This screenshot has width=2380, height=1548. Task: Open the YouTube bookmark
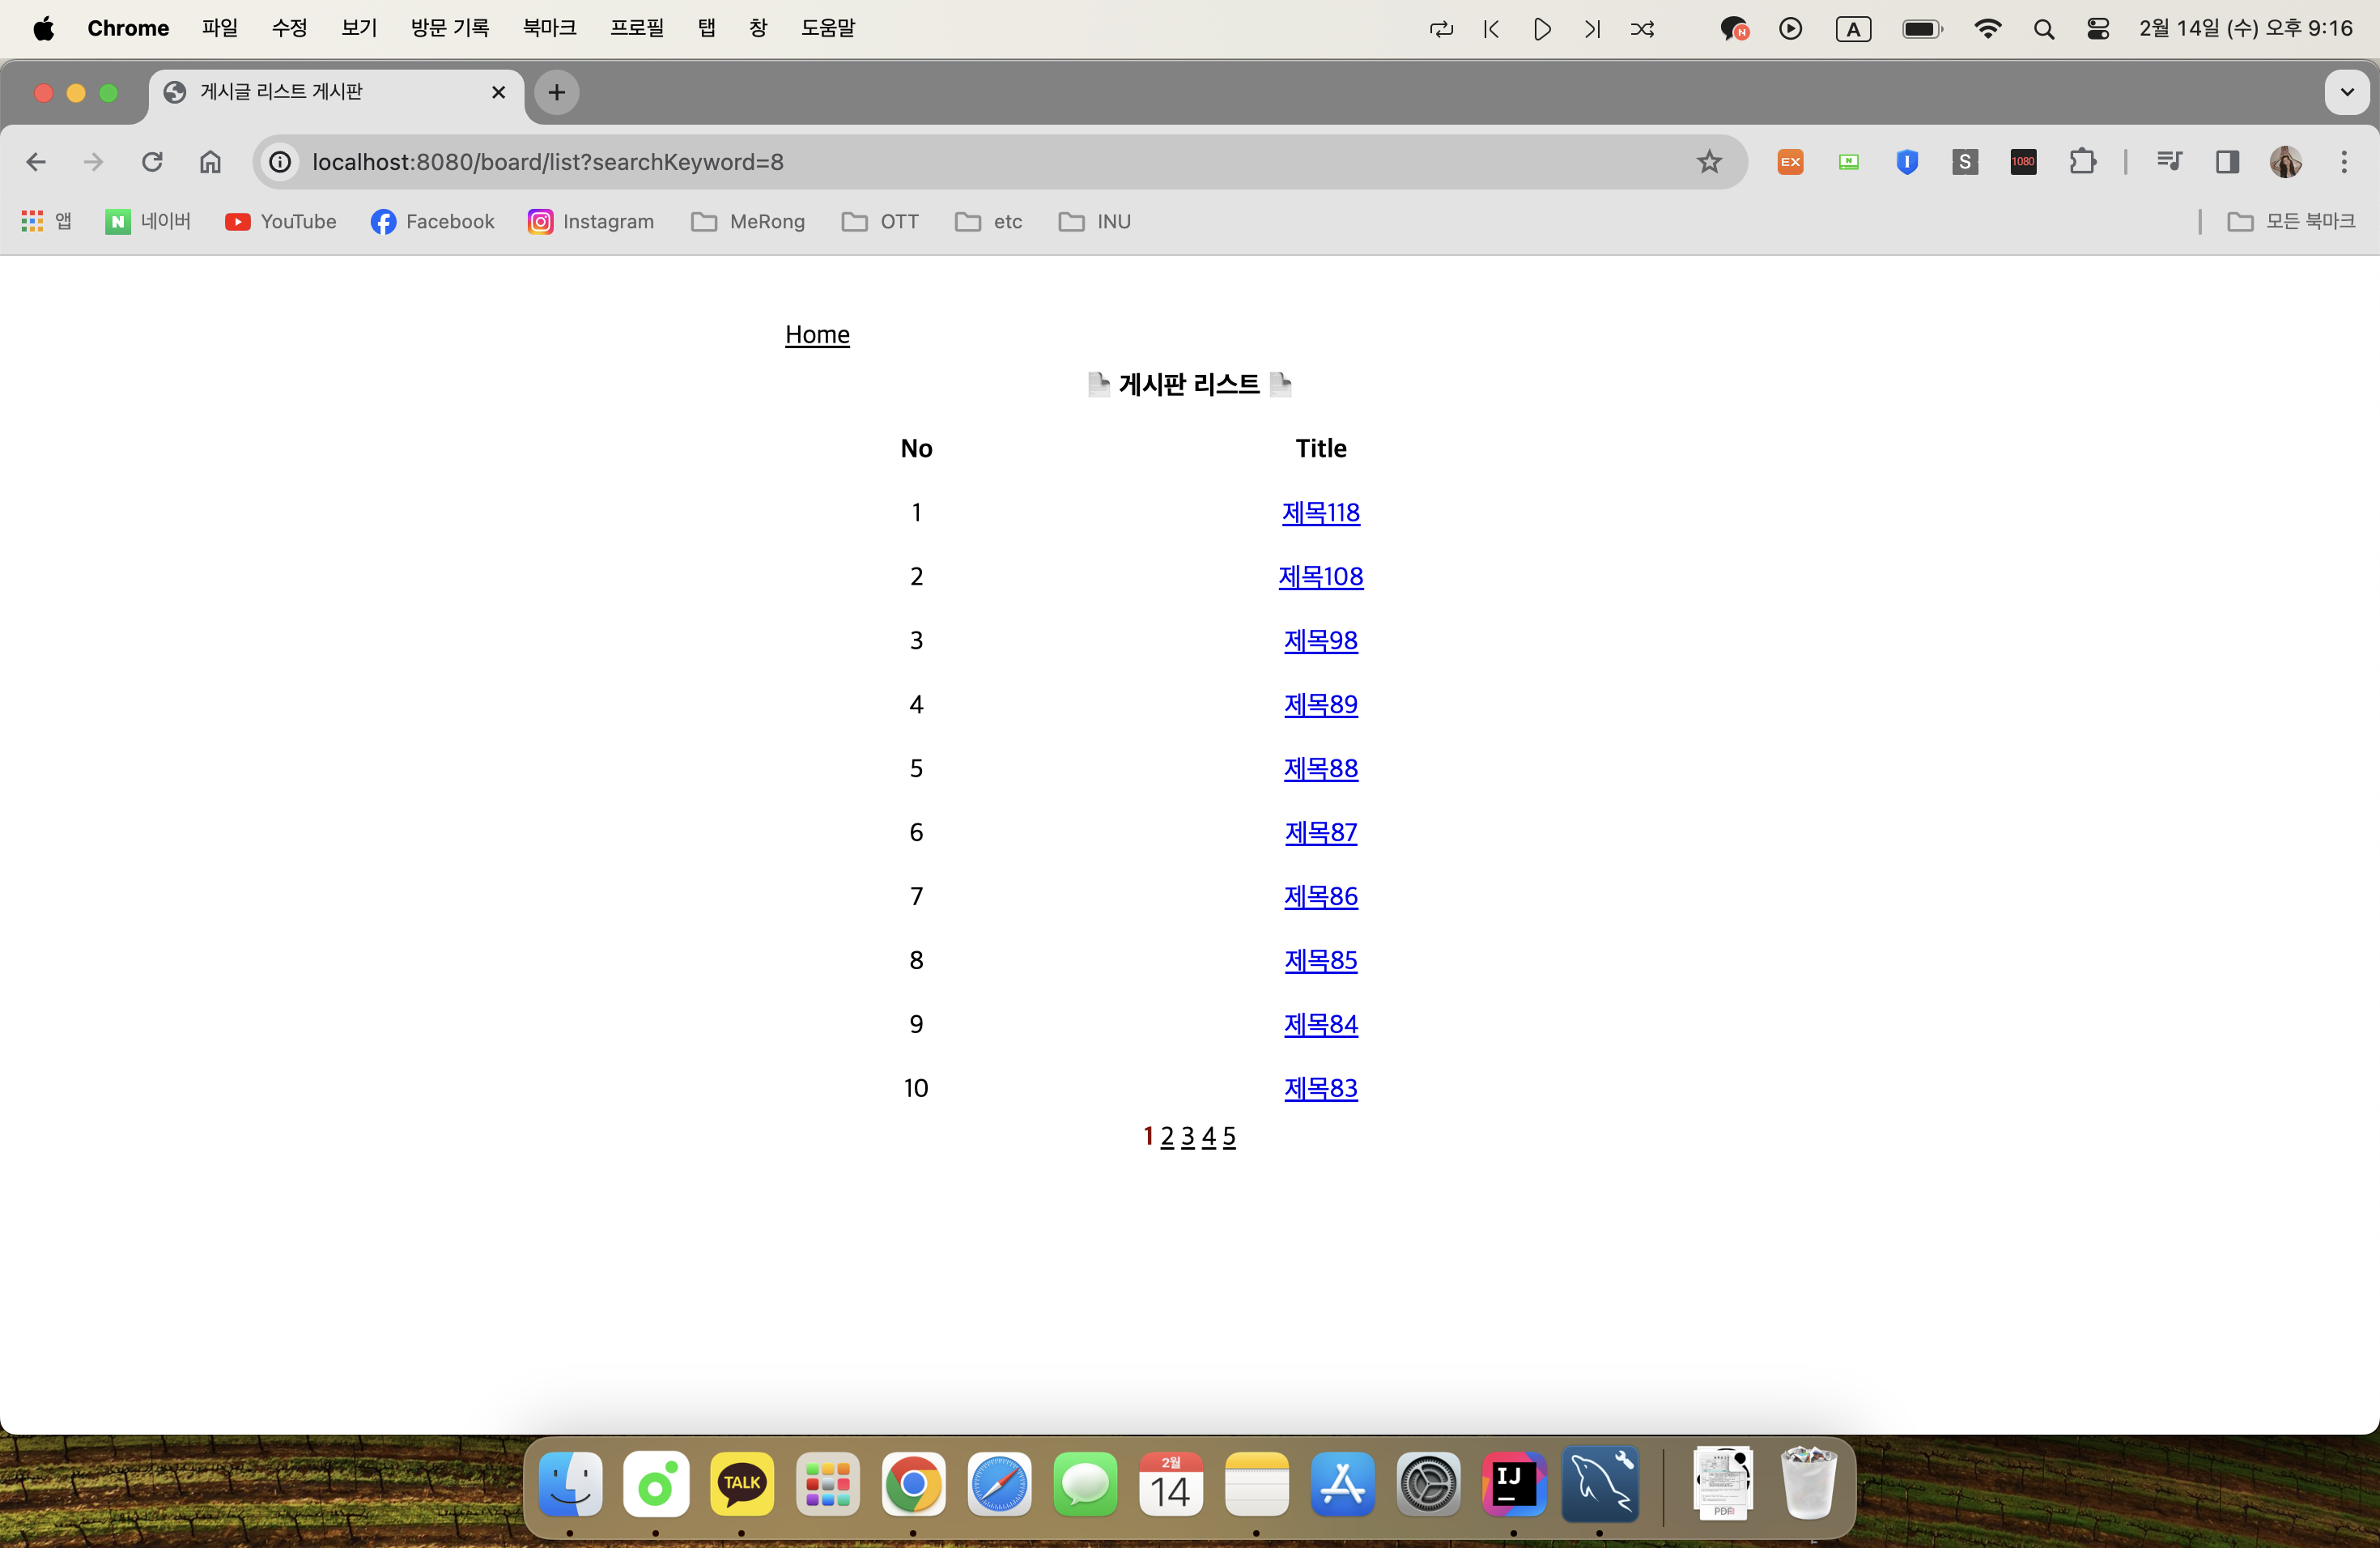coord(280,221)
